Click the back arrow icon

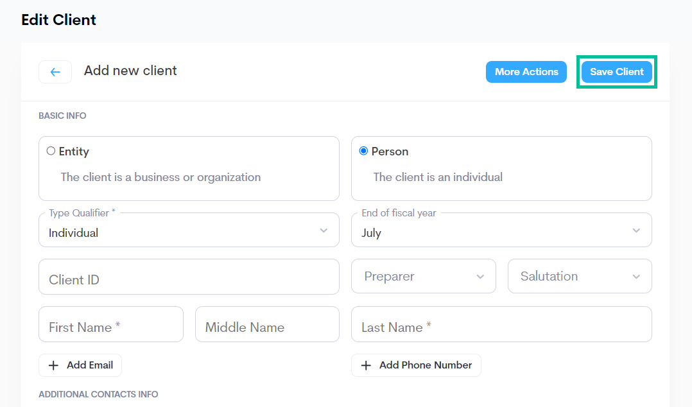[55, 72]
